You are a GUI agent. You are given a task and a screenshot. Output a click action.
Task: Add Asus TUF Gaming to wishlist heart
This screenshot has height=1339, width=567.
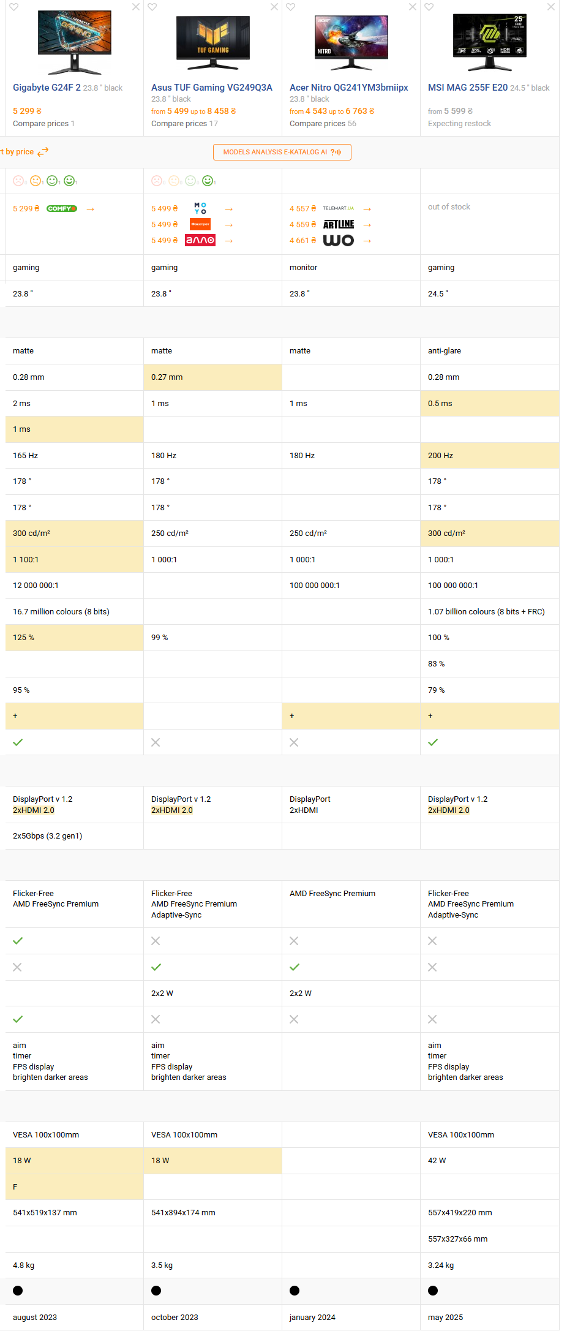[152, 7]
